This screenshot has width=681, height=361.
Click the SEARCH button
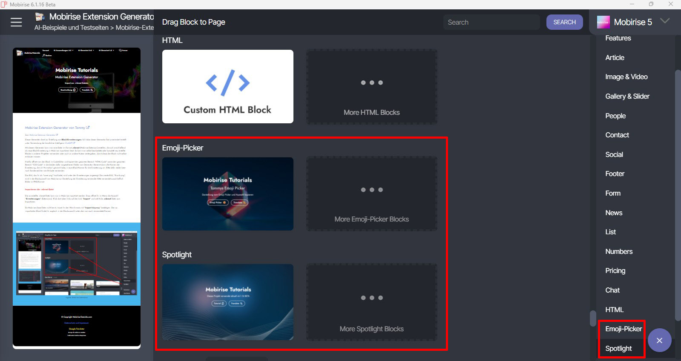564,22
